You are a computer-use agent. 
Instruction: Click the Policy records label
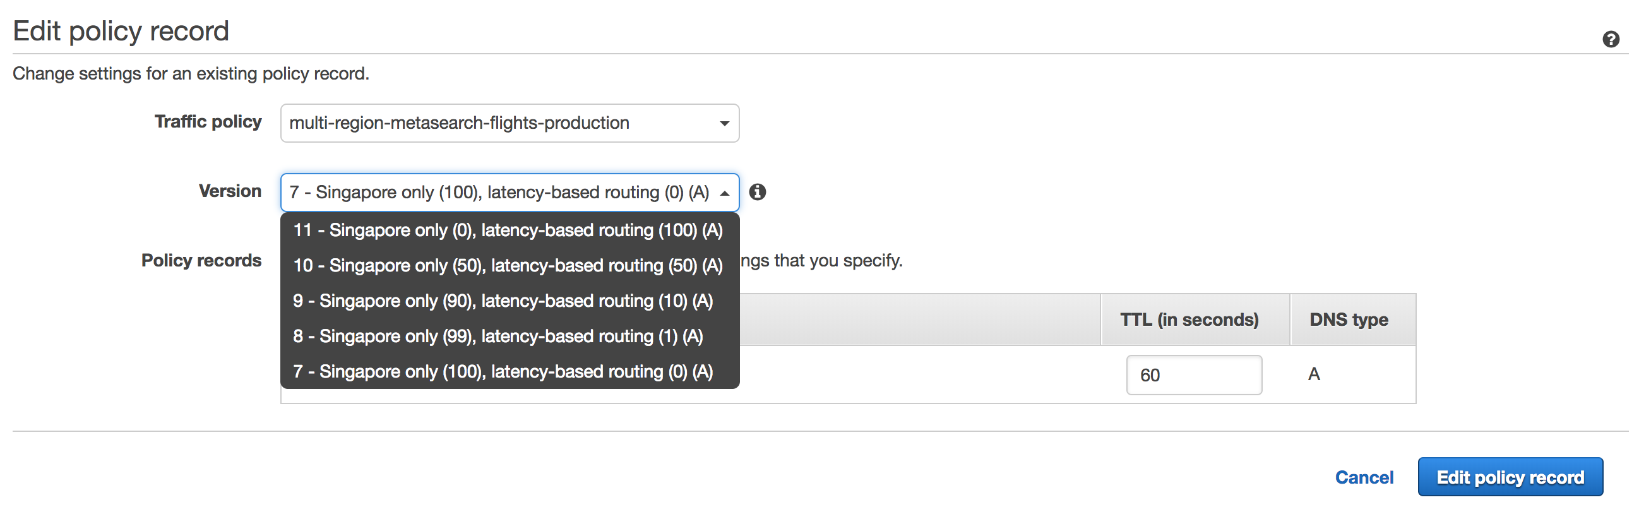coord(201,260)
